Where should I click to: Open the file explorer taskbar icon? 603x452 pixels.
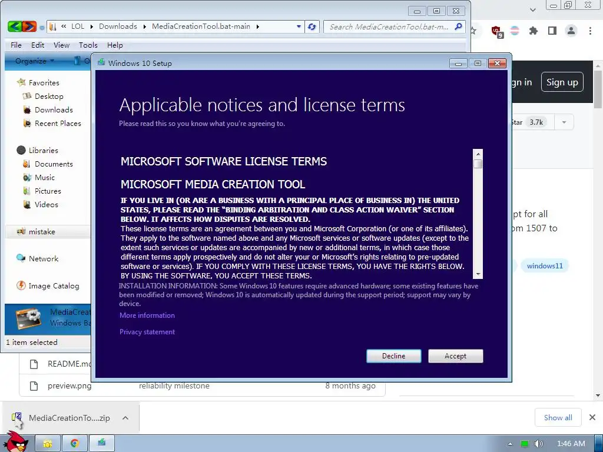click(x=48, y=444)
